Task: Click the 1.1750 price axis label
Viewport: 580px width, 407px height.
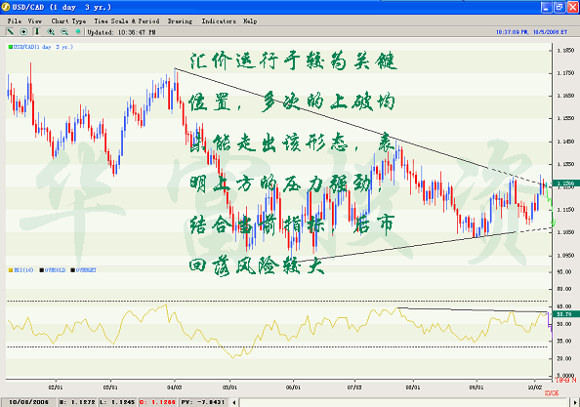Action: tap(565, 73)
